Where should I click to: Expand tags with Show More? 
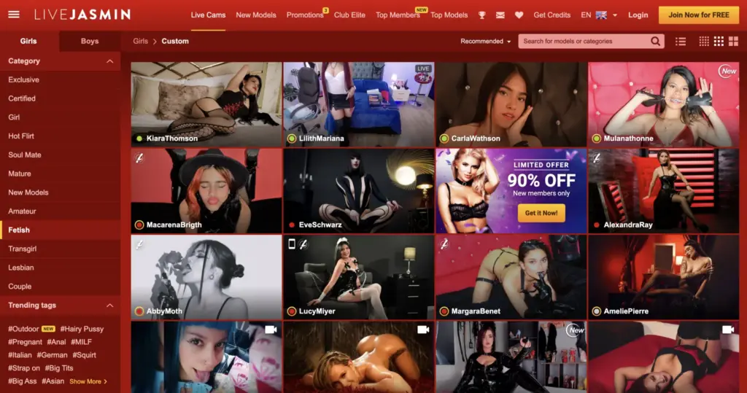click(88, 381)
